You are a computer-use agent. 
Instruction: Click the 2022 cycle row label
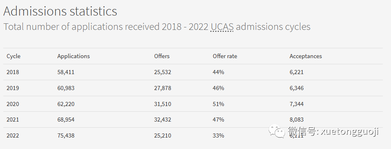click(13, 135)
